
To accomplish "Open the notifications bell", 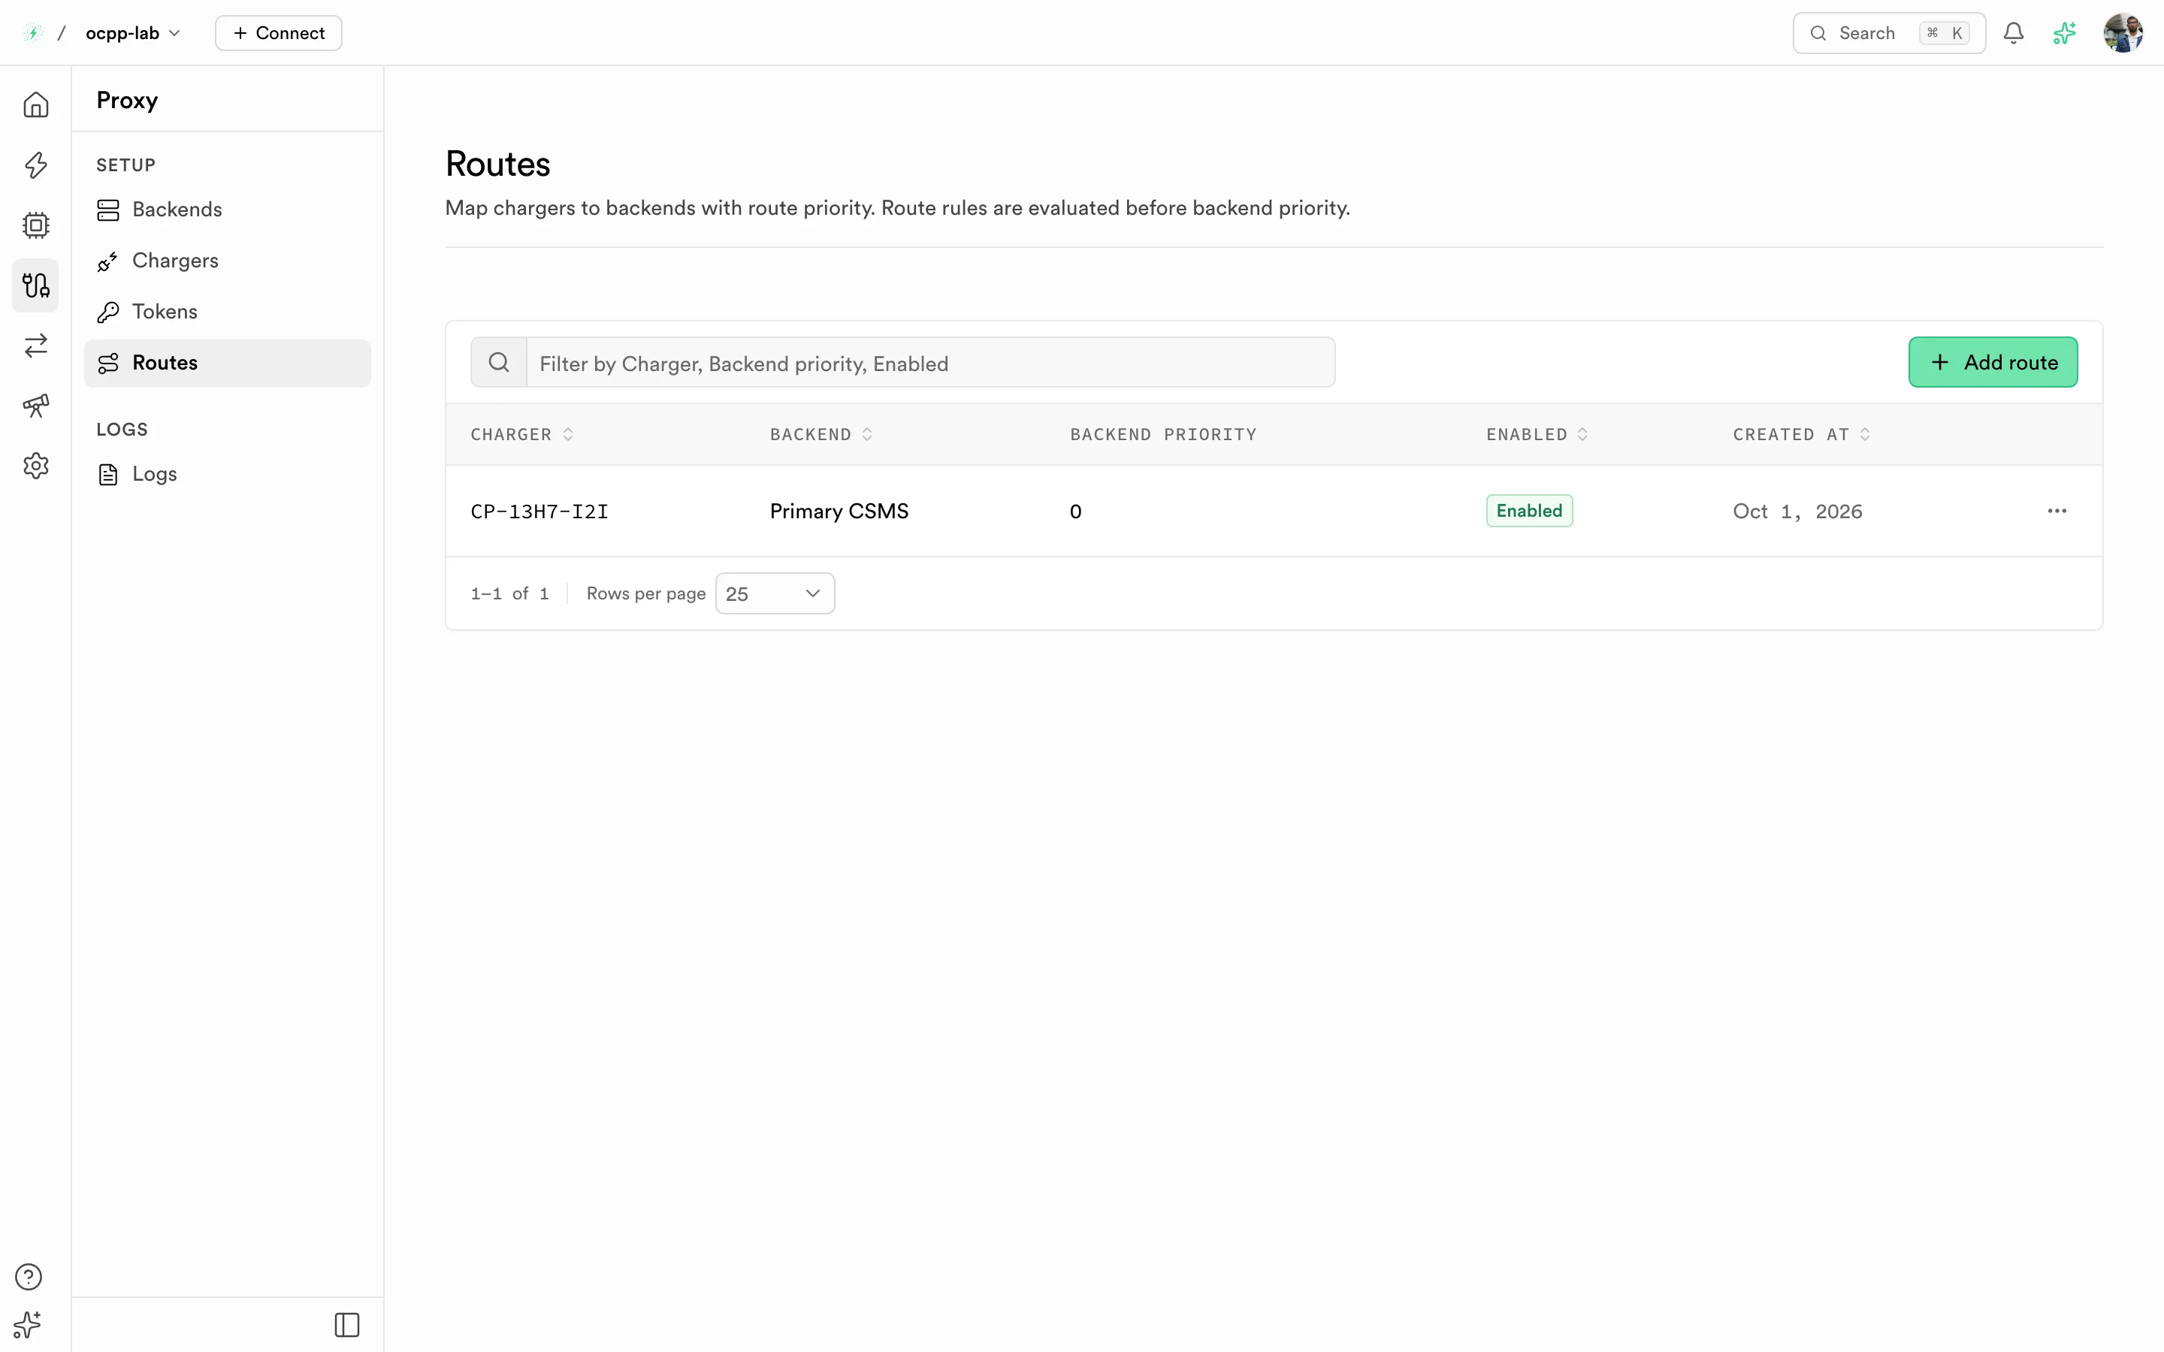I will [2013, 33].
